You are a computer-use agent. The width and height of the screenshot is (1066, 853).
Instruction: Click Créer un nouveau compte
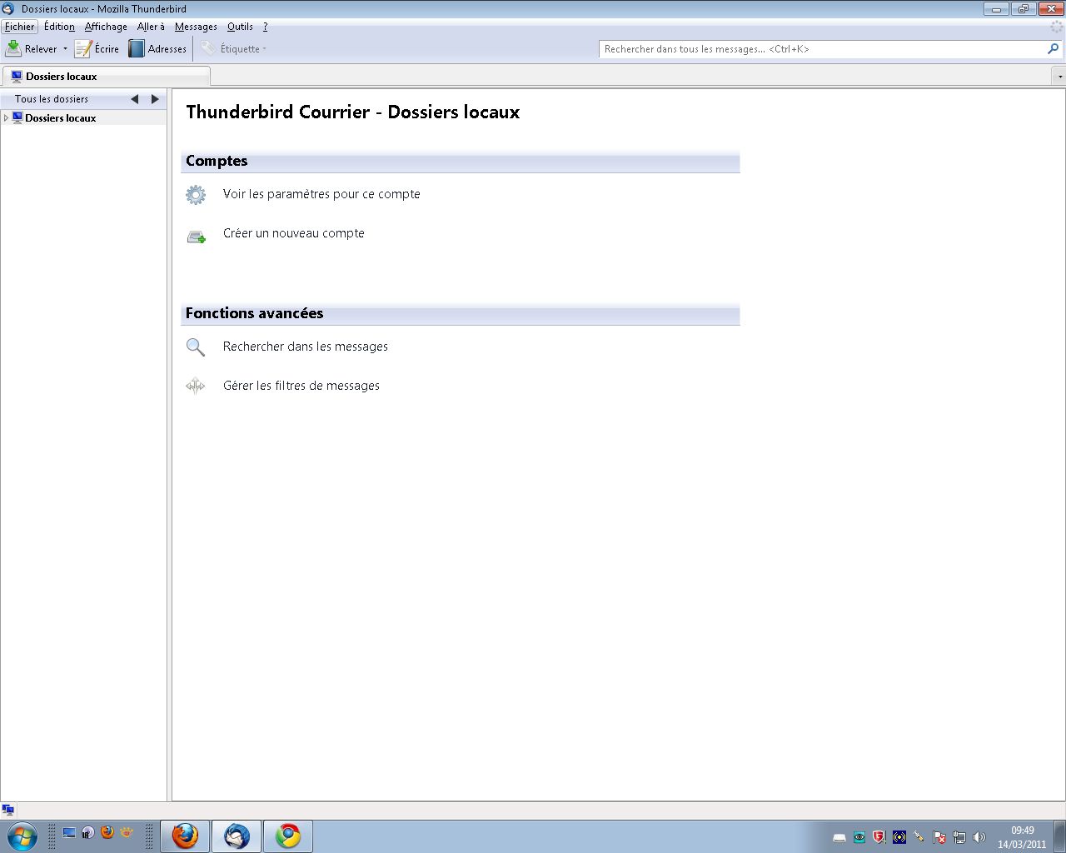point(293,233)
